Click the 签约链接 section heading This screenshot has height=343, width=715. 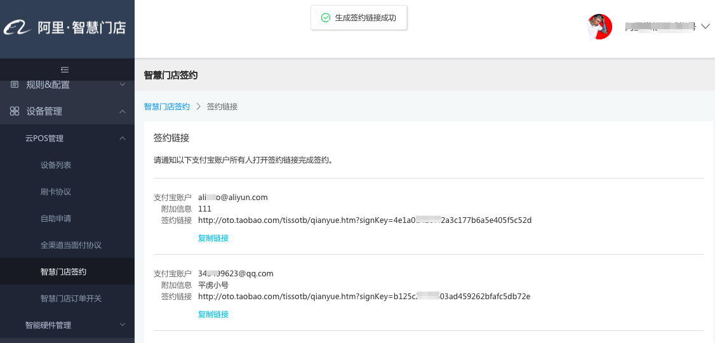pos(171,137)
